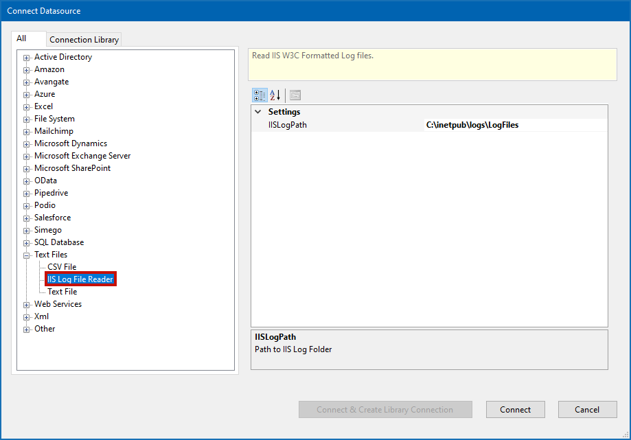Expand the Mailchimp node
This screenshot has height=440, width=631.
[x=27, y=132]
